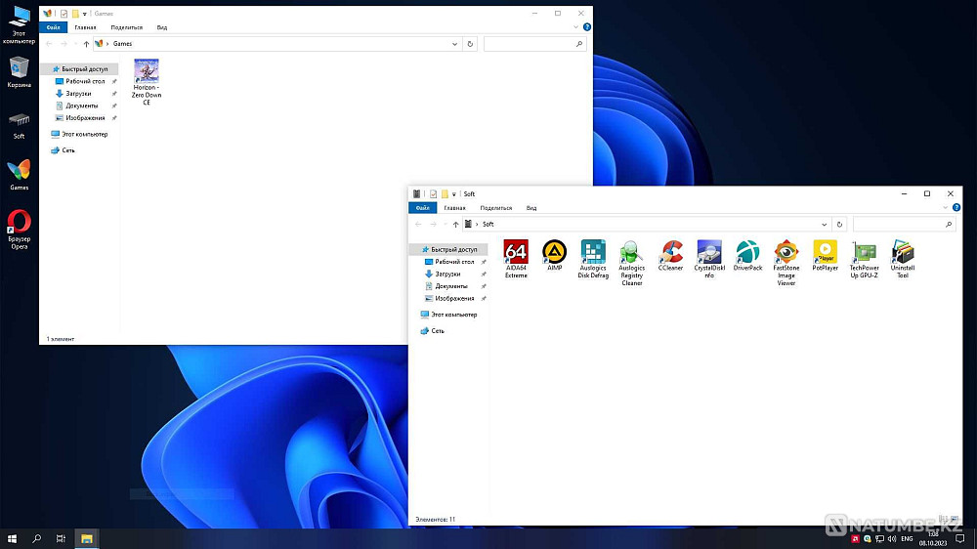The image size is (977, 549).
Task: Click the search box in Soft window
Action: (904, 225)
